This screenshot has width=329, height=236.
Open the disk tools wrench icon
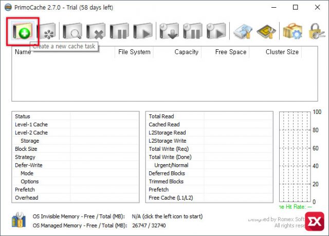(242, 31)
